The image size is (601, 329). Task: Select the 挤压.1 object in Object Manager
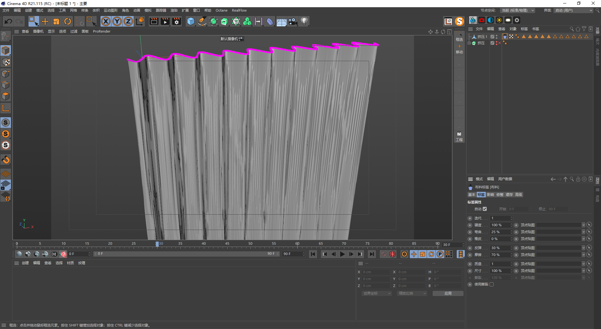(x=482, y=37)
